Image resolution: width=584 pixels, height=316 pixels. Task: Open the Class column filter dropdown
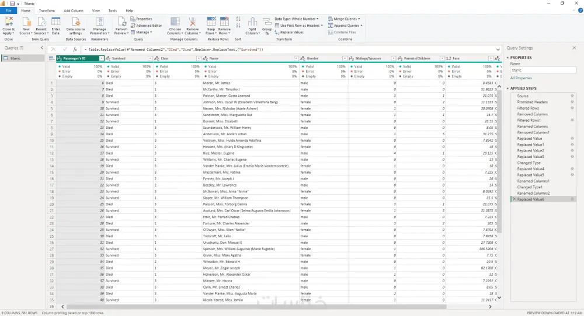tap(199, 58)
